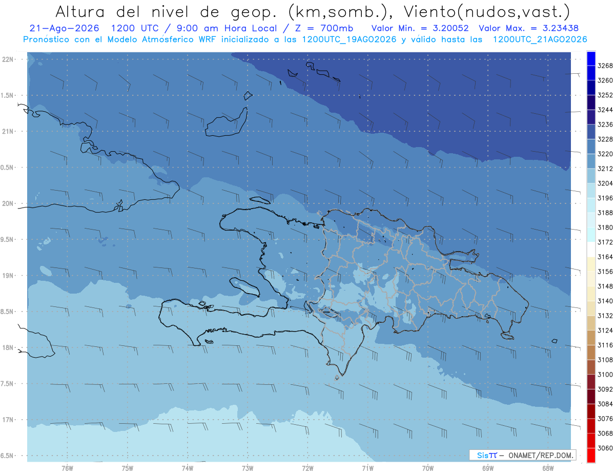Click the '3196' legend value
615x475 pixels.
point(605,198)
